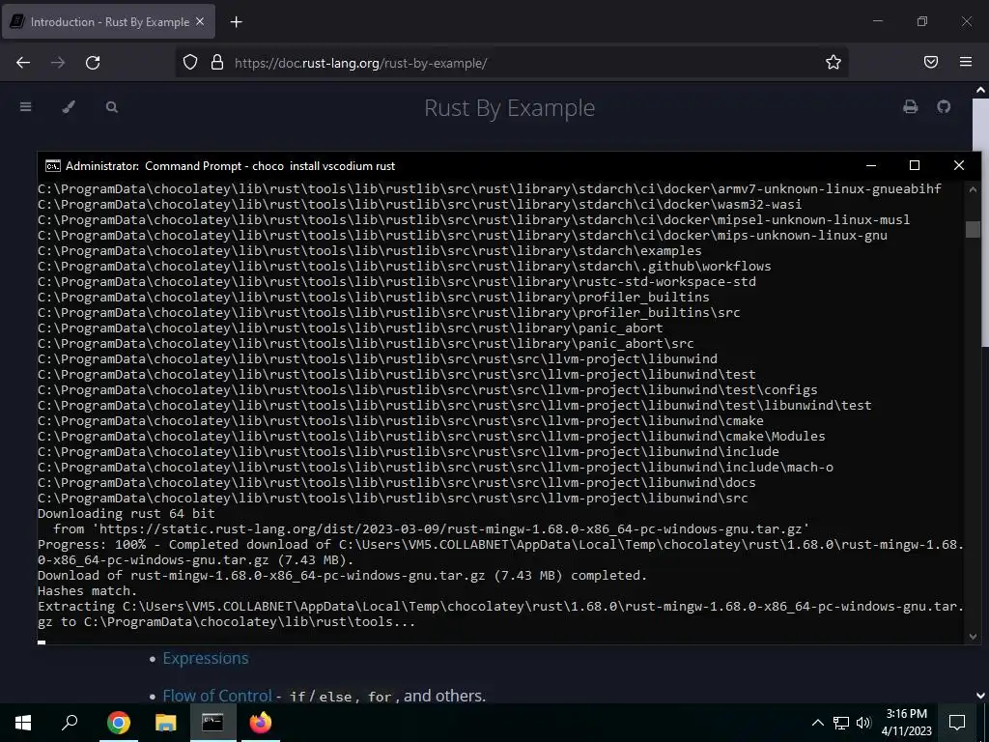
Task: Close the Rust By Example tab
Action: (200, 21)
